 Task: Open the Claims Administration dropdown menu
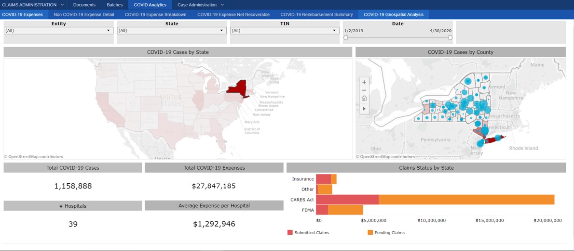pos(33,5)
